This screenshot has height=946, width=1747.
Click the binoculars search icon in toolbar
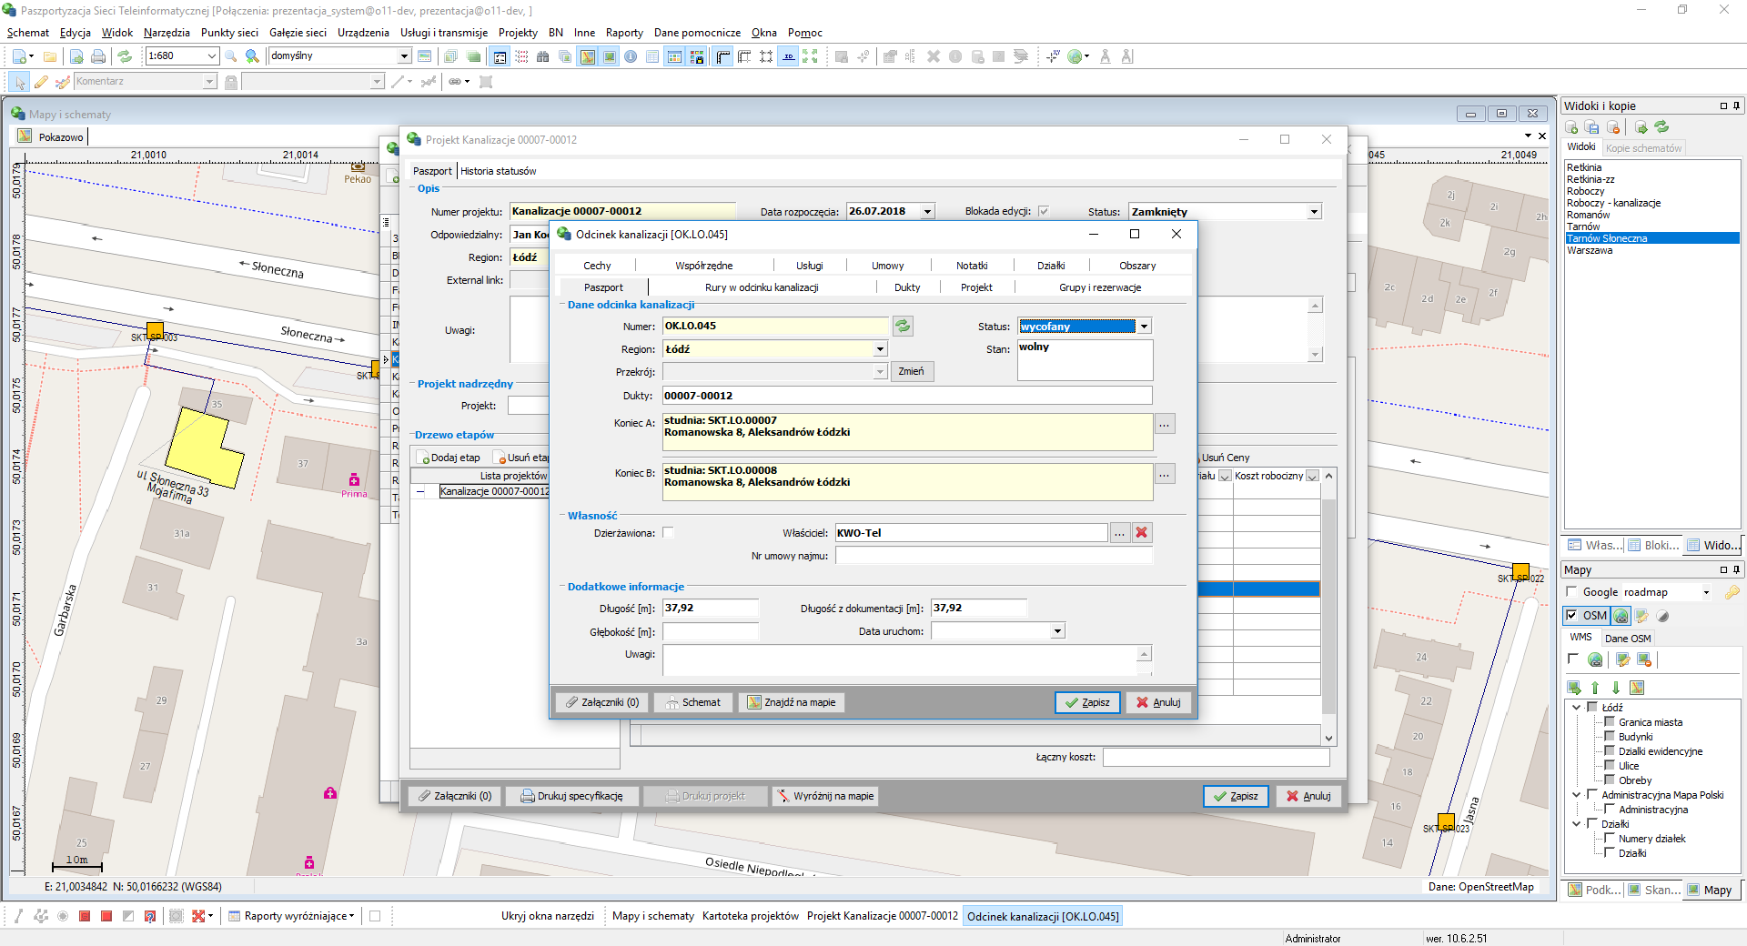(543, 56)
